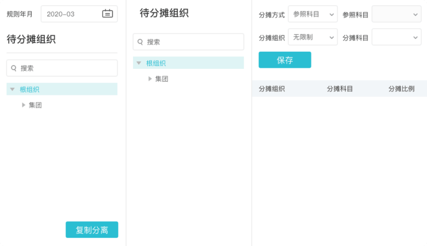Click the 分摊科目 table column header

pos(340,89)
